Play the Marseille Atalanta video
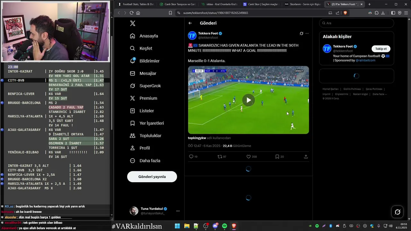411x231 pixels. 249,100
